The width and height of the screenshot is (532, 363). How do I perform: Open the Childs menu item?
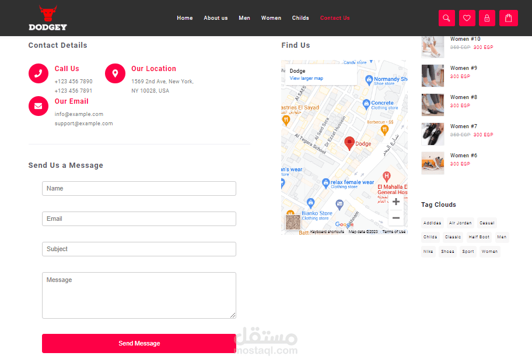300,18
